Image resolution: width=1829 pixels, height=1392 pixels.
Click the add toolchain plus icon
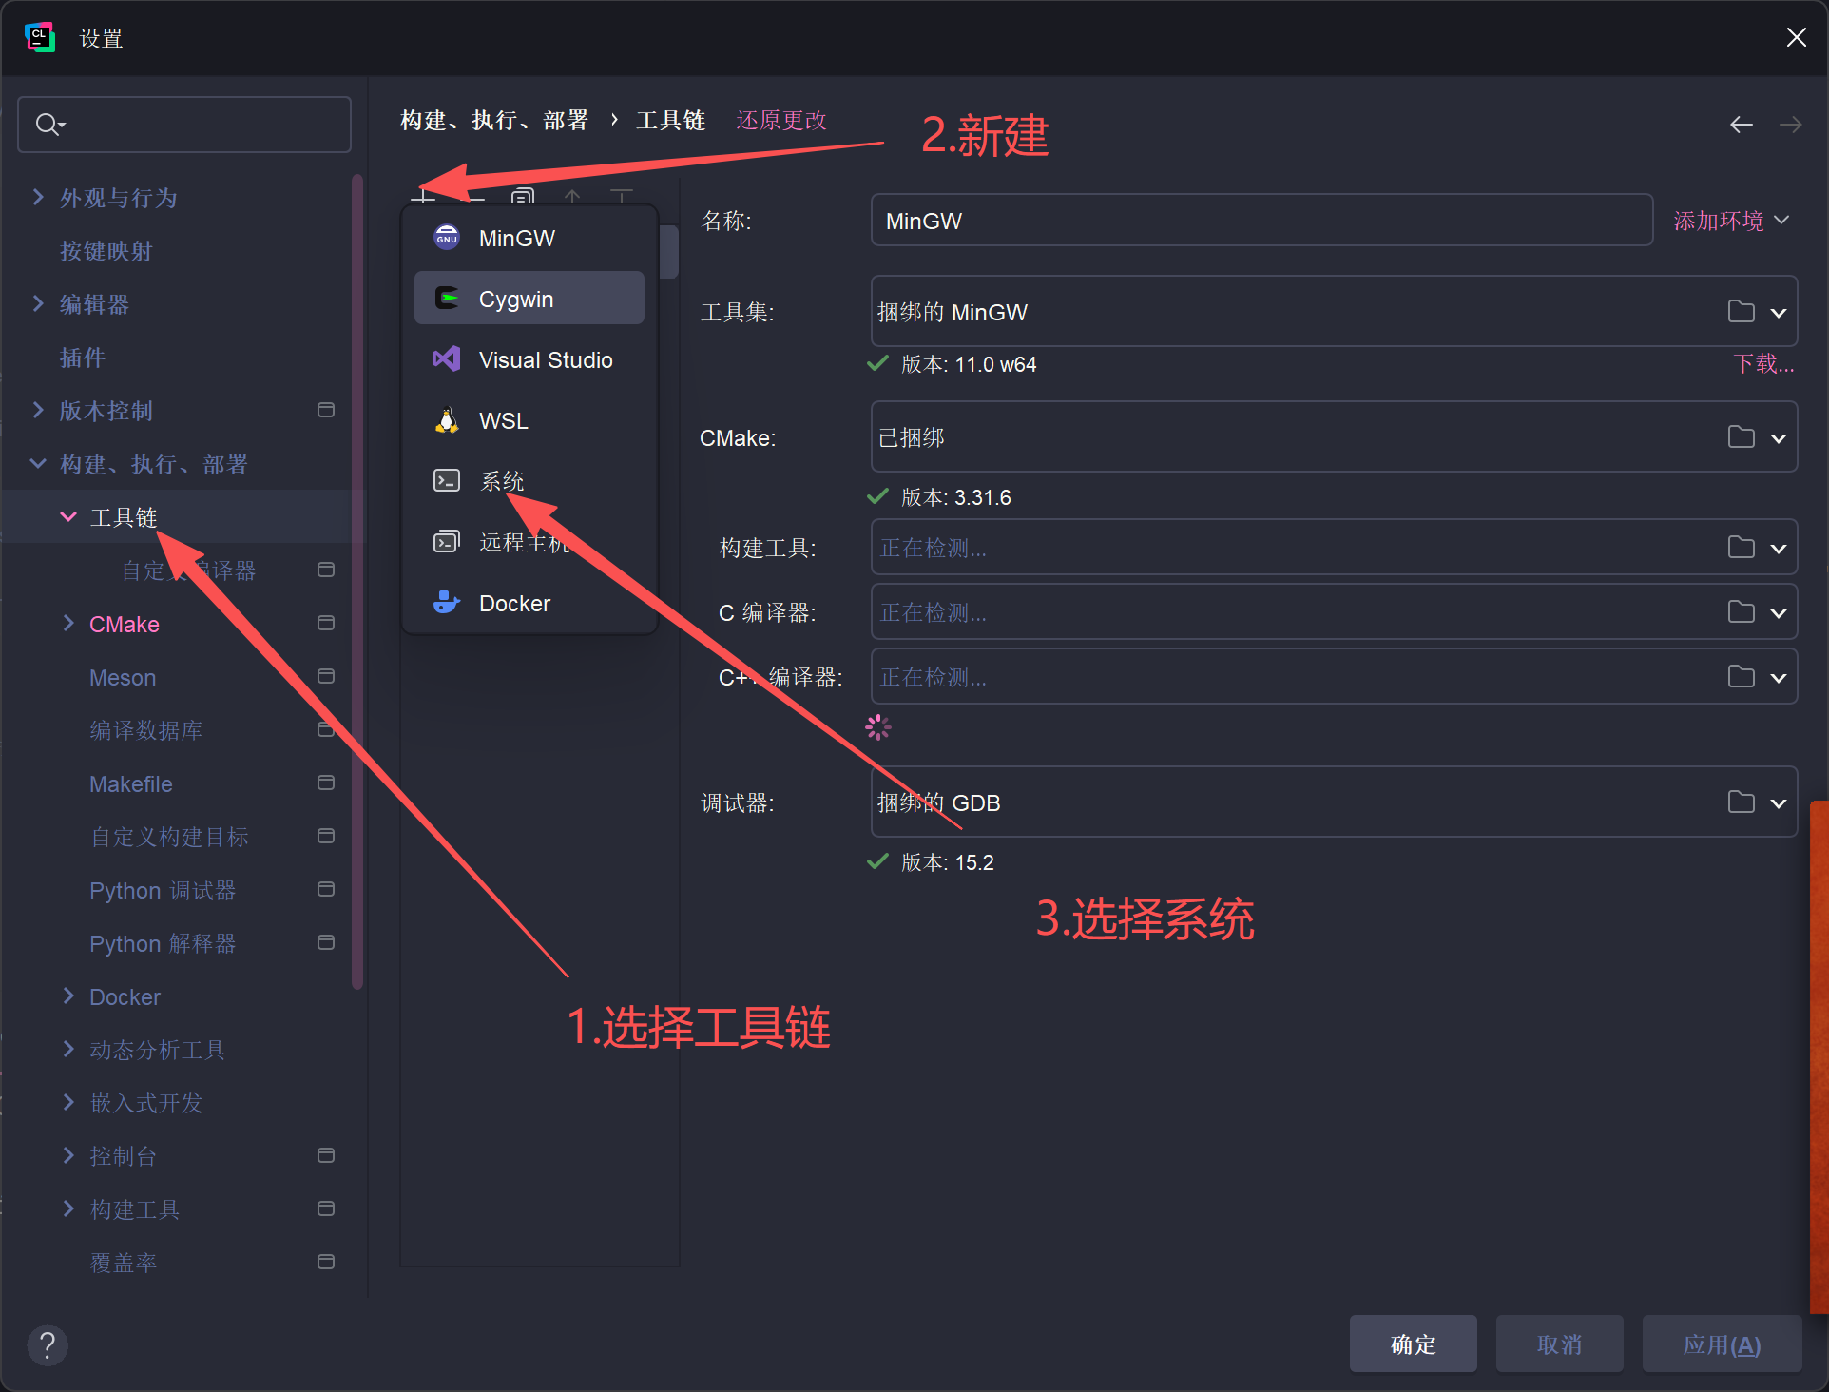coord(424,197)
